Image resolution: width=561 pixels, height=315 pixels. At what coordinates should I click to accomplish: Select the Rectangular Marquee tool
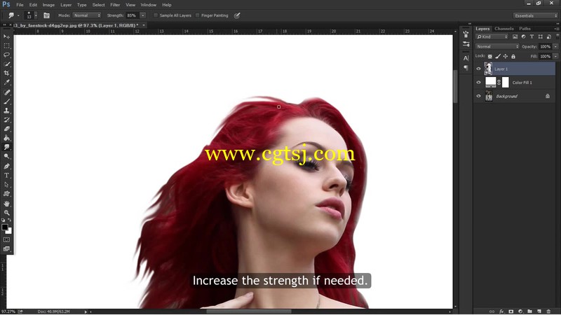tap(6, 45)
